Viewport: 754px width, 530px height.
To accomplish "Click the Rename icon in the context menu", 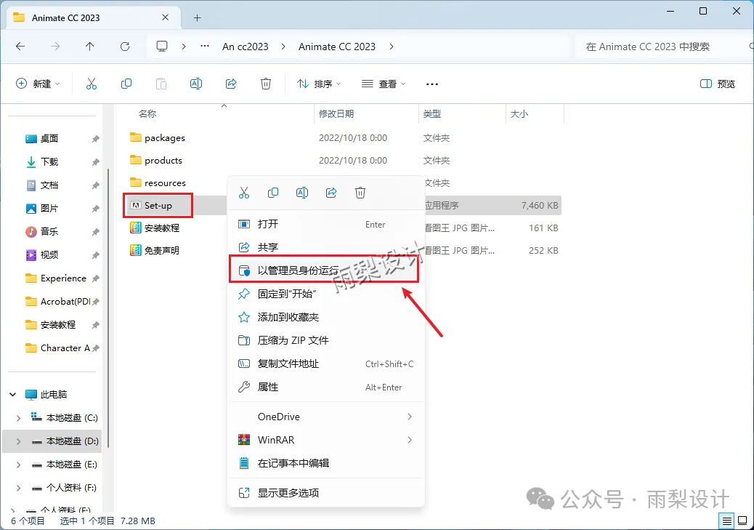I will (x=302, y=193).
